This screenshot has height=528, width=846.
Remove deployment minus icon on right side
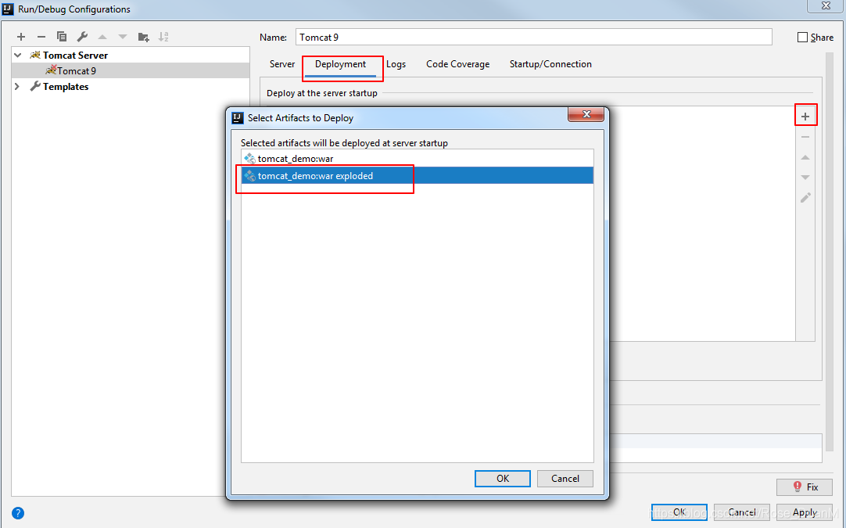point(805,137)
